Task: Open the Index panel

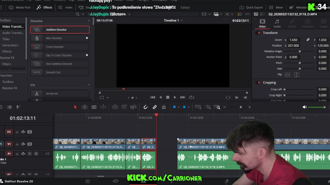Action: coord(65,7)
